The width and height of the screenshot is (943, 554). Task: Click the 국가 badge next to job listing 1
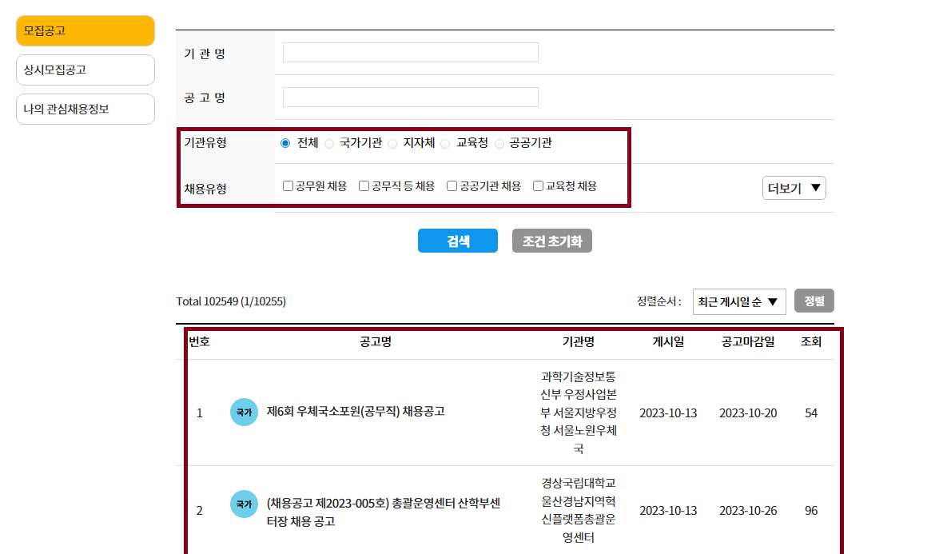click(x=244, y=412)
